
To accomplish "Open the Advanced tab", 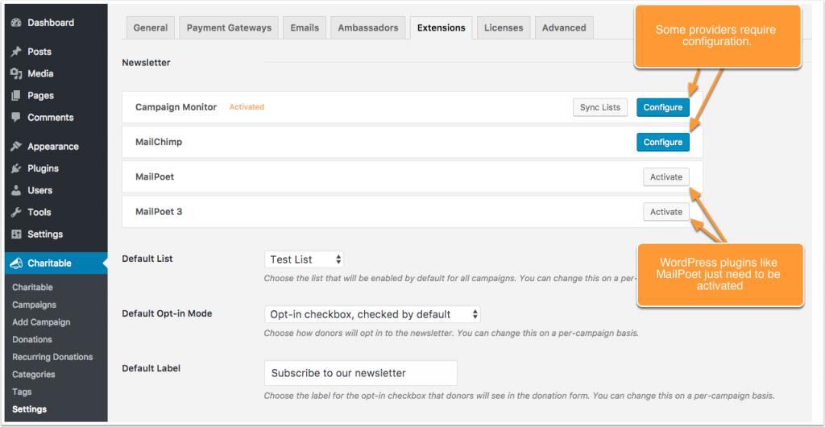I will (564, 28).
